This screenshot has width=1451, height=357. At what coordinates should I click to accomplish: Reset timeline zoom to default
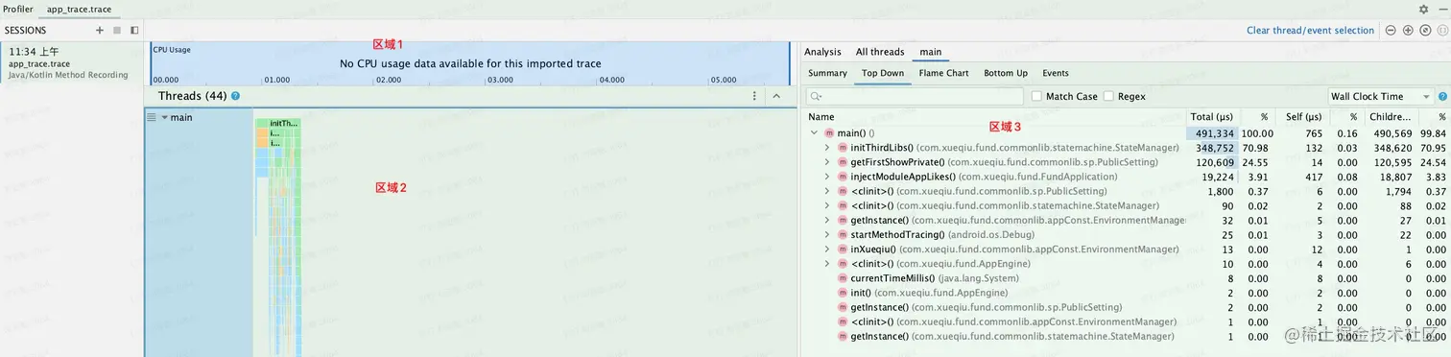tap(1425, 31)
